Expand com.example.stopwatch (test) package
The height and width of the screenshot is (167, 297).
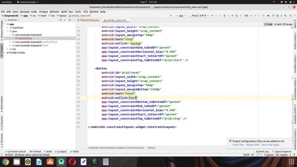[x=10, y=45]
